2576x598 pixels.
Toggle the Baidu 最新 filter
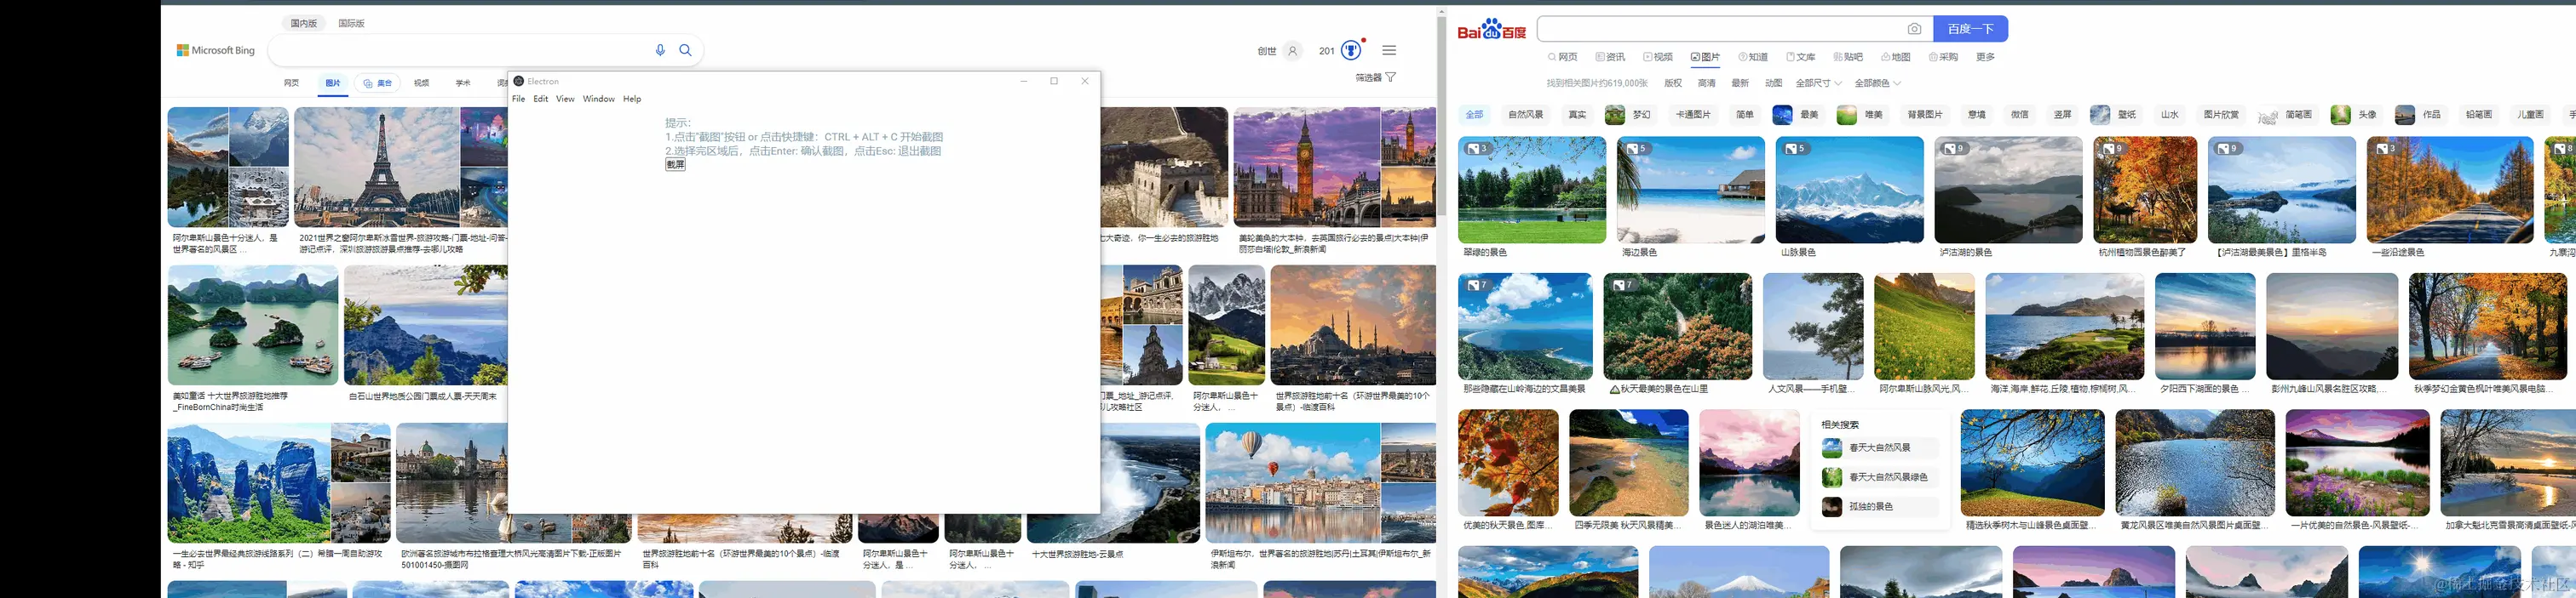(1740, 83)
